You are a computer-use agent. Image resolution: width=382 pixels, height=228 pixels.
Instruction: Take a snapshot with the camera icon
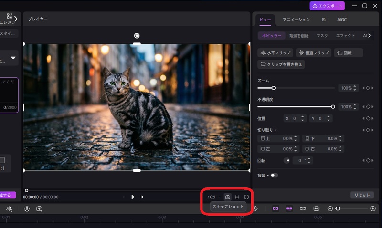pyautogui.click(x=227, y=197)
